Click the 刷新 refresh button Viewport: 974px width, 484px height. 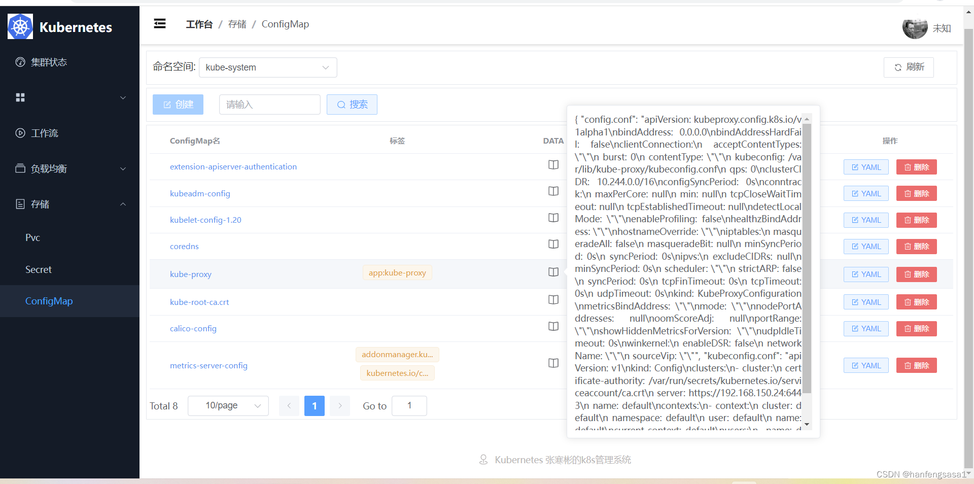909,67
